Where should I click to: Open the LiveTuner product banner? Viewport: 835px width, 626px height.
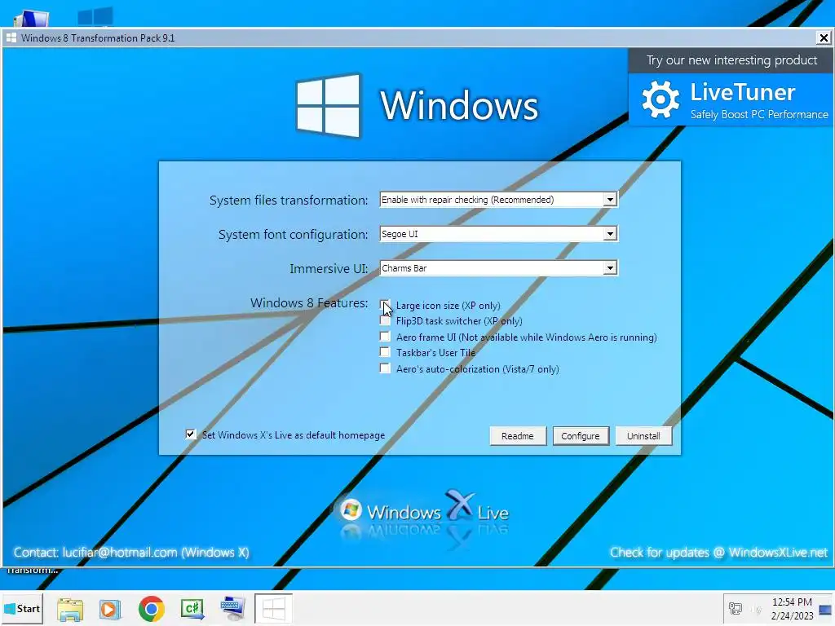(x=731, y=100)
